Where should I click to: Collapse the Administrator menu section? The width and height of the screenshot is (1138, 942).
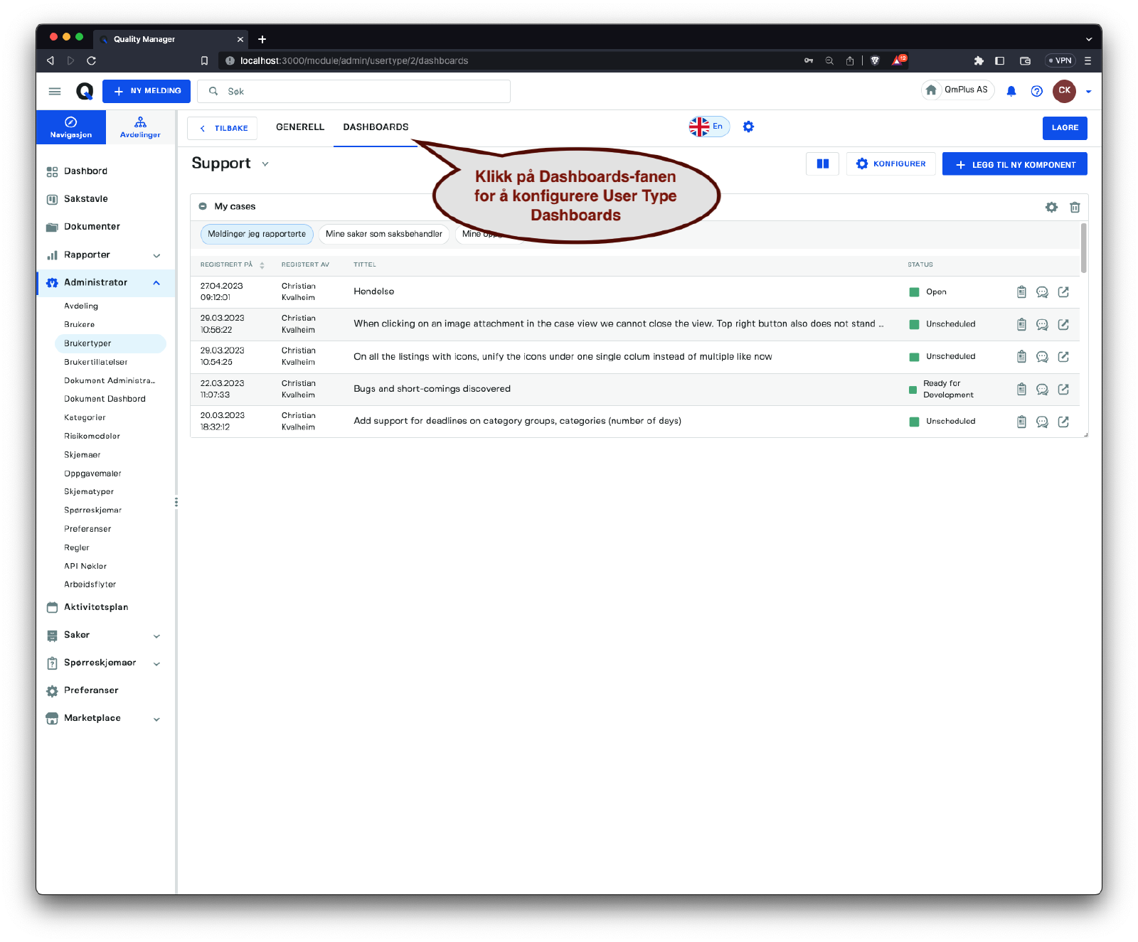tap(156, 283)
